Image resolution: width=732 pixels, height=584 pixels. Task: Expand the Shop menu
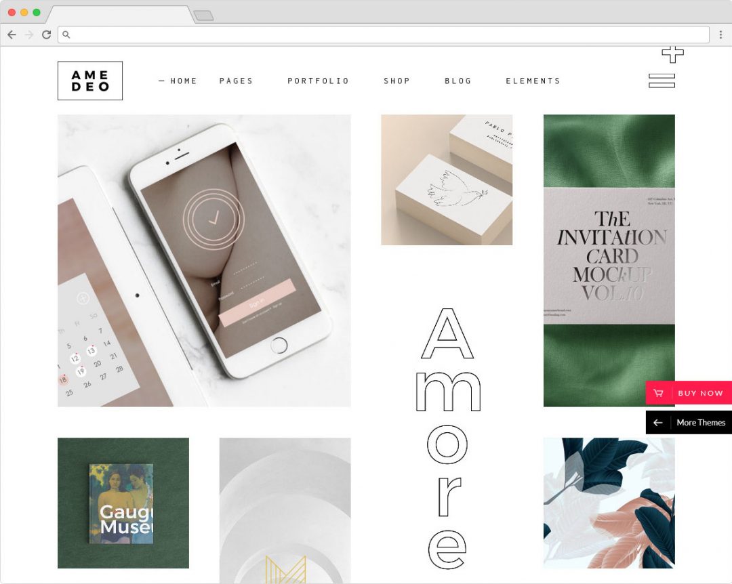click(396, 81)
